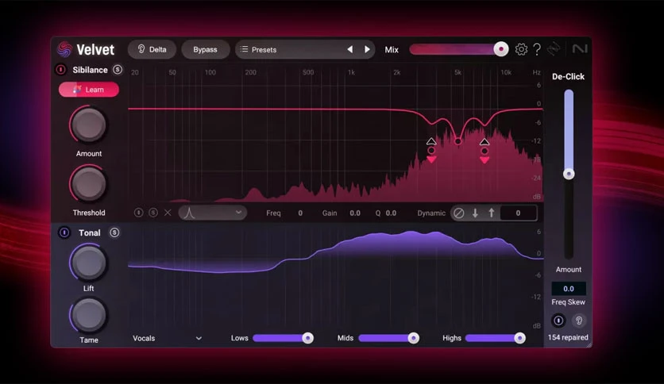Click the Mids slider handle
Viewport: 664px width, 384px height.
click(413, 338)
